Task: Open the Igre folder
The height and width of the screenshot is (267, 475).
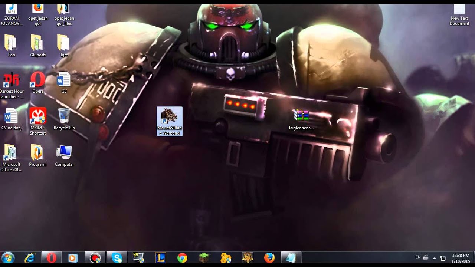Action: [64, 46]
